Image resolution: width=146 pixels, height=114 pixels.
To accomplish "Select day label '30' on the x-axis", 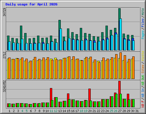I will (x=133, y=111).
